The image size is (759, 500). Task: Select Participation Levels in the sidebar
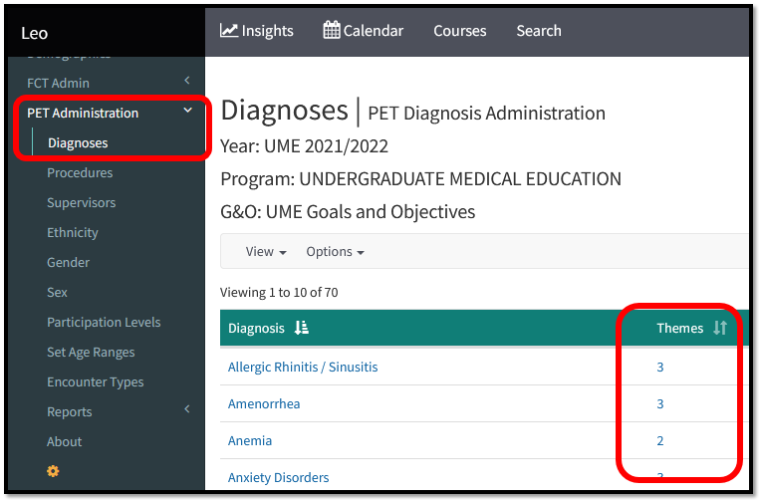(x=104, y=323)
